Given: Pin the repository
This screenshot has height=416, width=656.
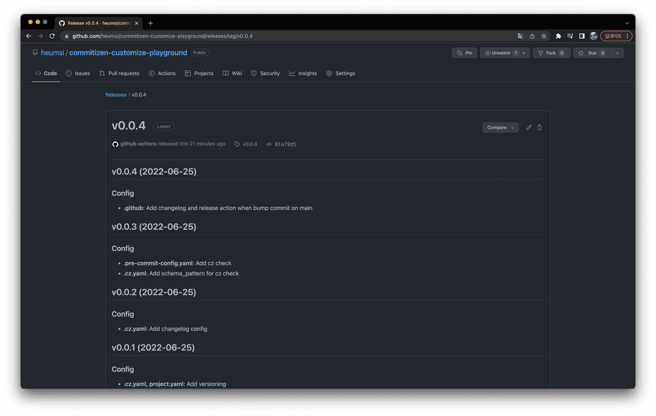Looking at the screenshot, I should pyautogui.click(x=464, y=53).
